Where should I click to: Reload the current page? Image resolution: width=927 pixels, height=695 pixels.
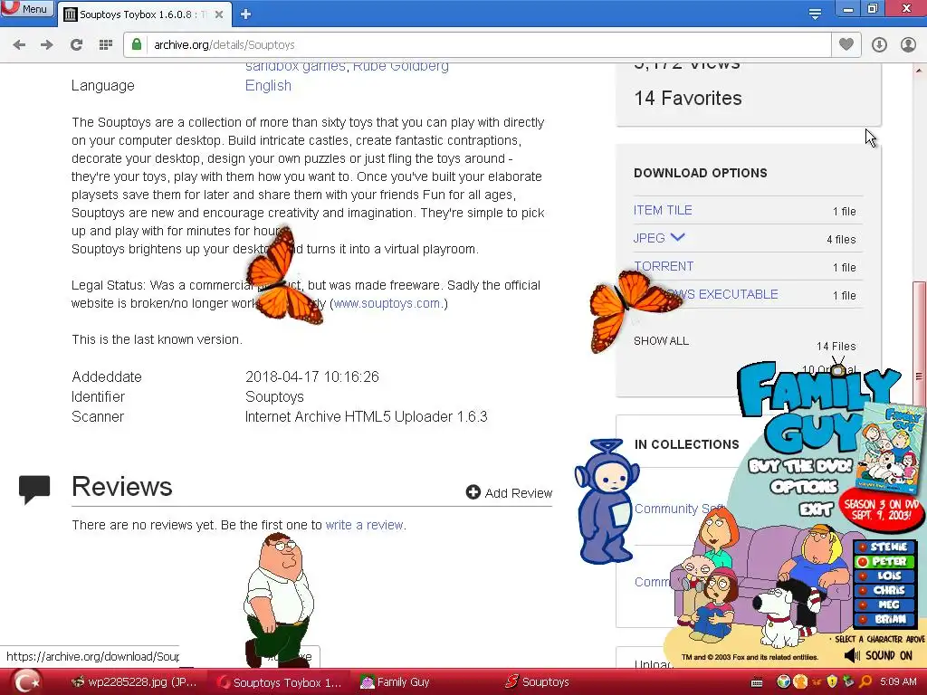[x=76, y=45]
